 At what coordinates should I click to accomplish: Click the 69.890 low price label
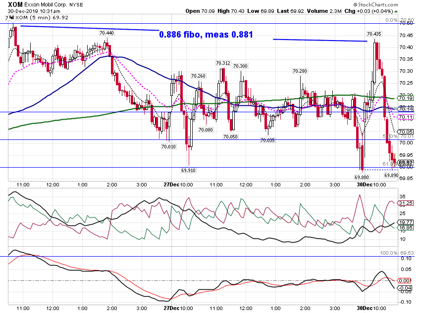(391, 175)
